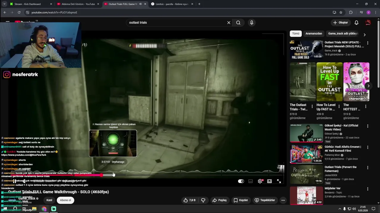
Task: Click the YouTube search magnifier button
Action: 238,22
